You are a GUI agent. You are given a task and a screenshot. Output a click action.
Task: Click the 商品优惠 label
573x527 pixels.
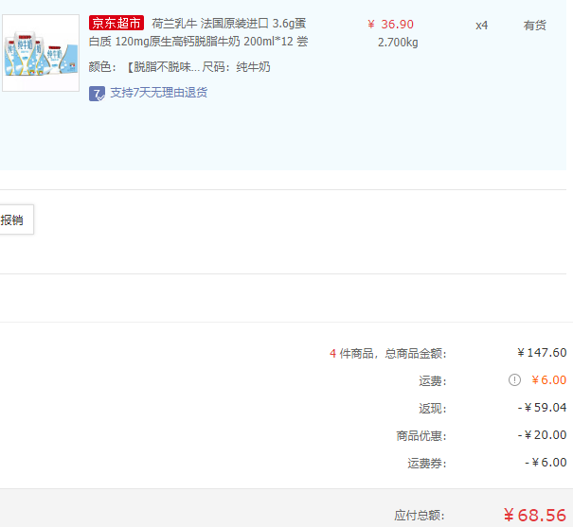coord(421,436)
